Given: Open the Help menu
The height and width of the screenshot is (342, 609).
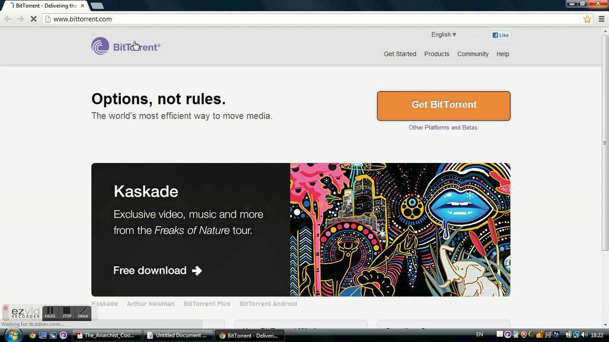Looking at the screenshot, I should (503, 54).
